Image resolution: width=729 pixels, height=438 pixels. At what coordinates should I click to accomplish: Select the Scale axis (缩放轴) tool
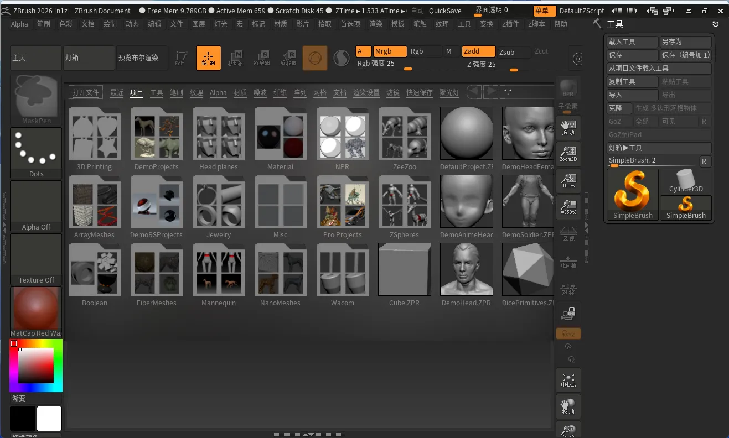(261, 58)
